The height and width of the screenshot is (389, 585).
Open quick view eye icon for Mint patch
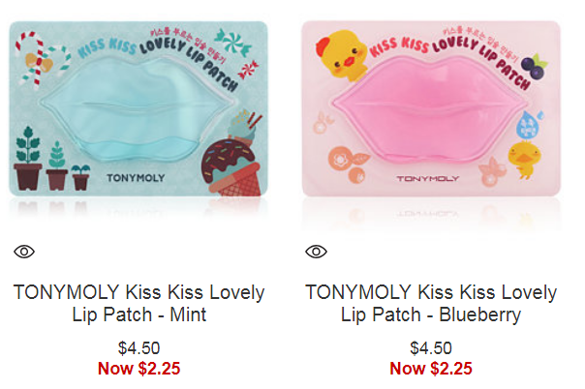pos(24,252)
